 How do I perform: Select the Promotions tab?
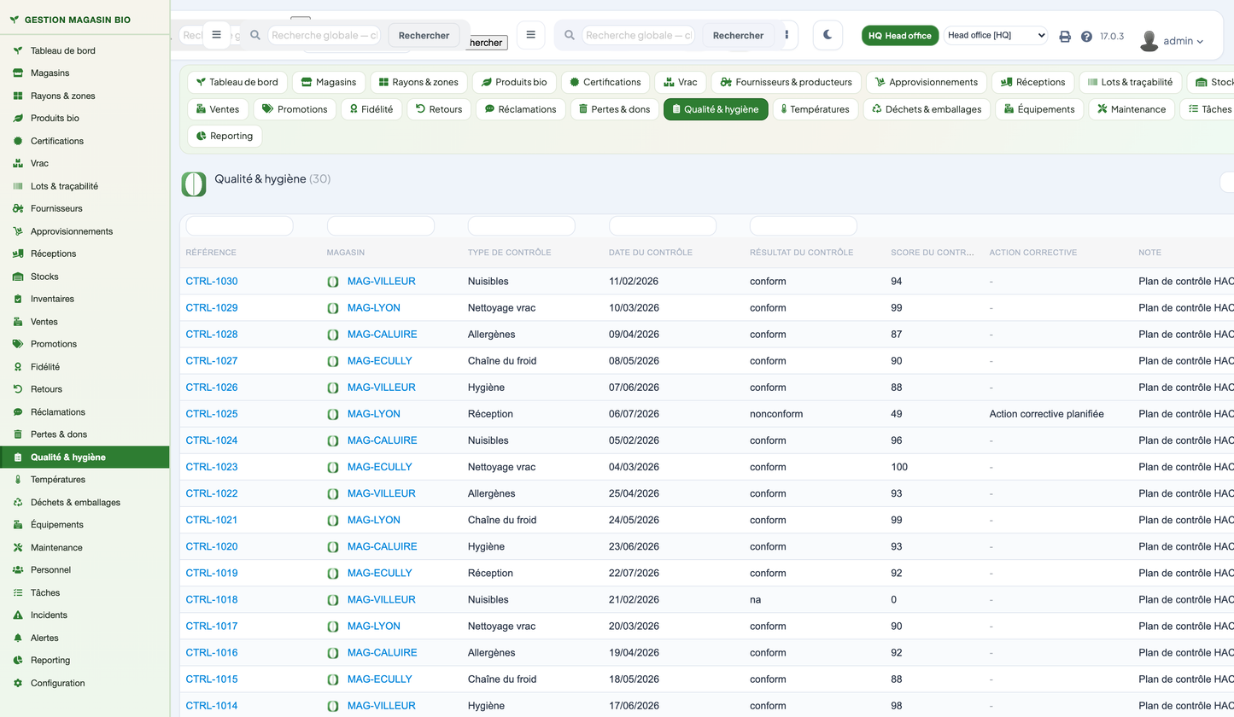coord(295,109)
